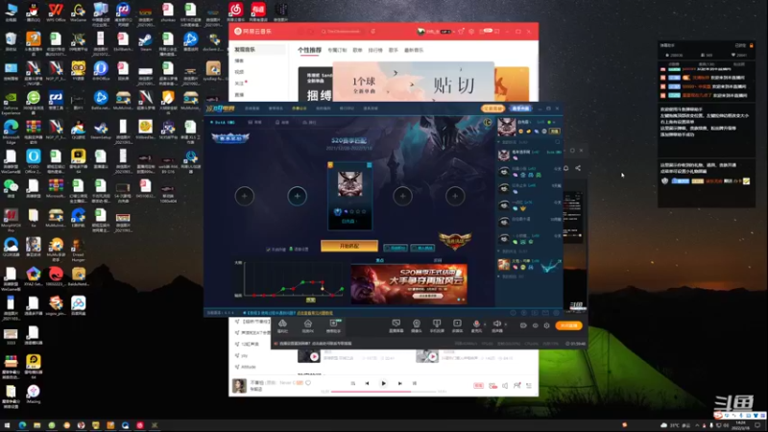Open the central player avatar card
This screenshot has width=768, height=432.
click(x=349, y=196)
